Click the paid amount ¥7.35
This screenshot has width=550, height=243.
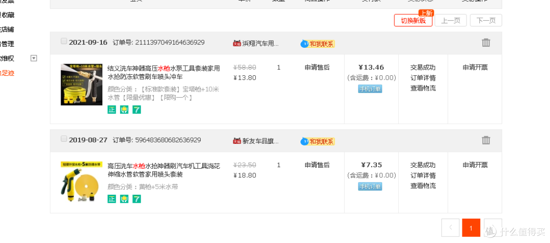(x=371, y=165)
